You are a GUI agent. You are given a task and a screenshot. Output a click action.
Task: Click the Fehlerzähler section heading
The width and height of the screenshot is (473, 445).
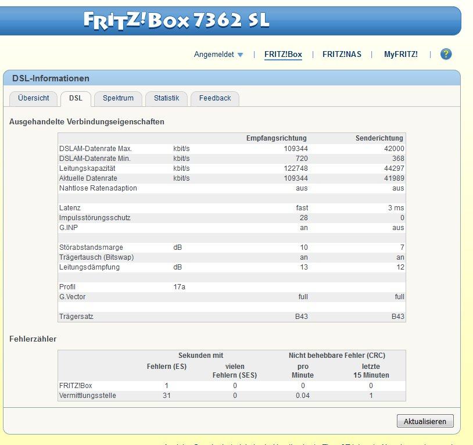pyautogui.click(x=33, y=339)
